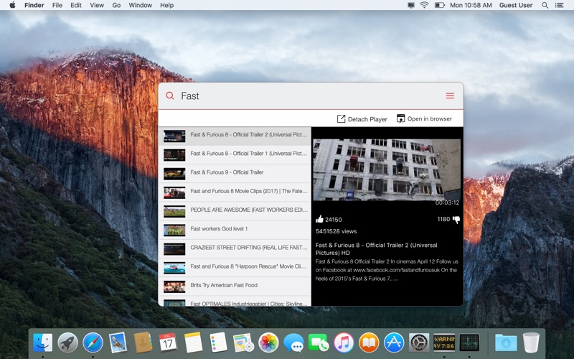Launch iTunes from the dock
Screen dimensions: 574x359
pyautogui.click(x=344, y=343)
